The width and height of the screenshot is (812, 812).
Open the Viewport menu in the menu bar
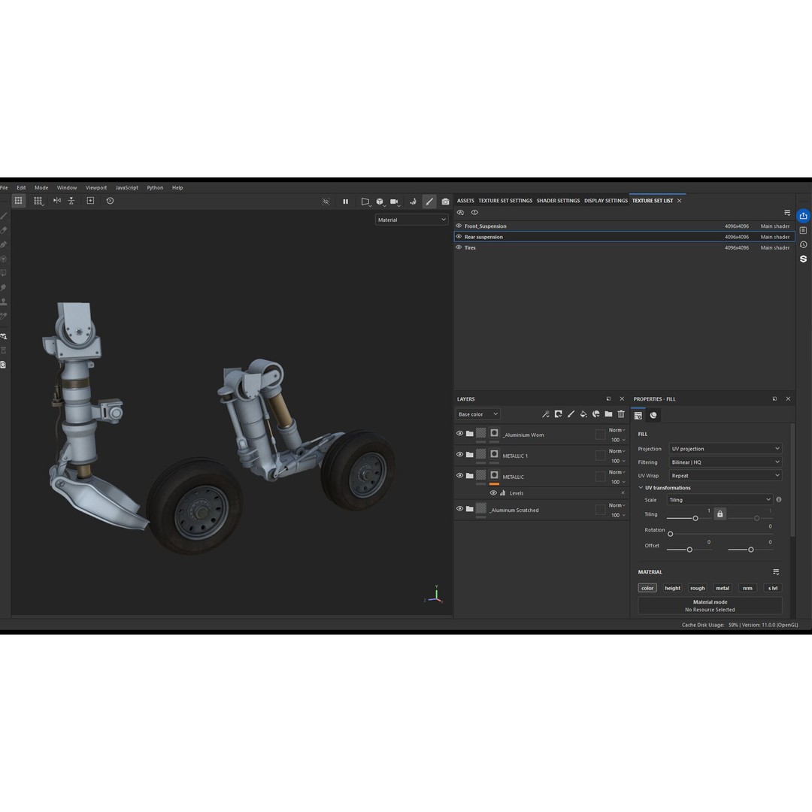pyautogui.click(x=96, y=187)
